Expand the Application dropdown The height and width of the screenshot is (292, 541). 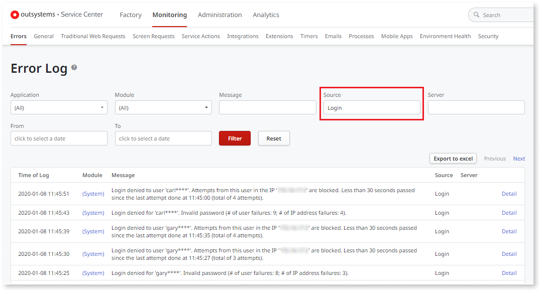[x=59, y=107]
